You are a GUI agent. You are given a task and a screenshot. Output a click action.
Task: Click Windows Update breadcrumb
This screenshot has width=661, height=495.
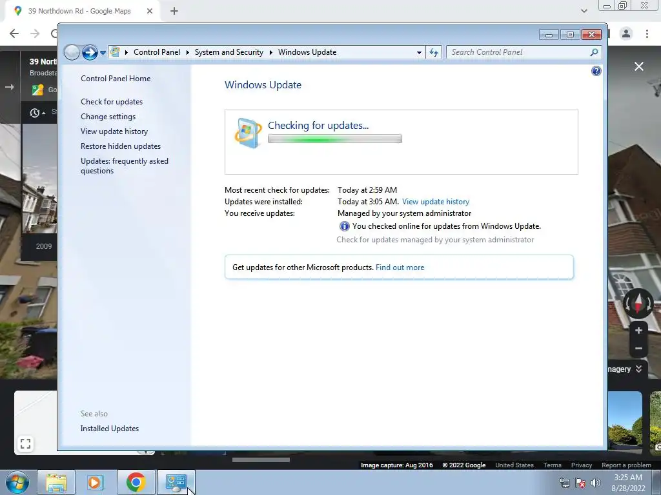[307, 52]
